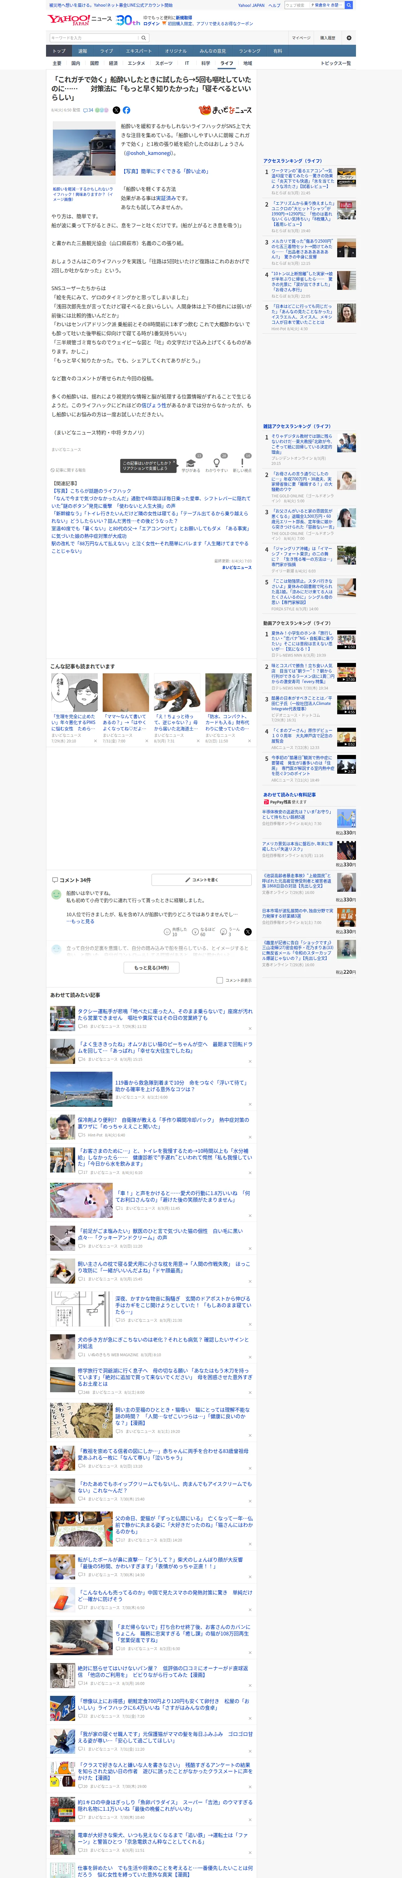Select the エンタメ category
This screenshot has height=1878, width=402.
pyautogui.click(x=137, y=64)
